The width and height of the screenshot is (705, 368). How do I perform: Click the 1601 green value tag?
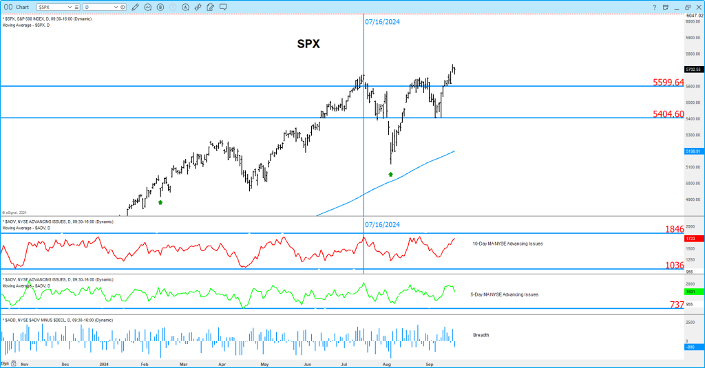[694, 292]
